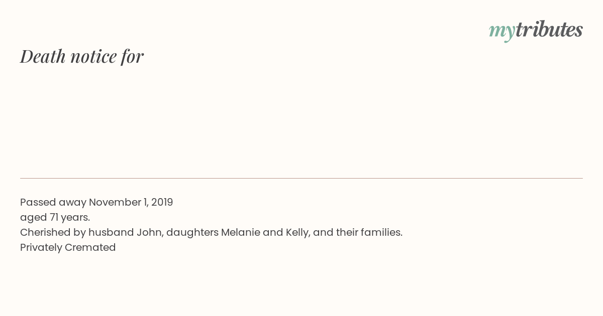
Task: Select the "Privately Cremated" line
Action: point(68,247)
